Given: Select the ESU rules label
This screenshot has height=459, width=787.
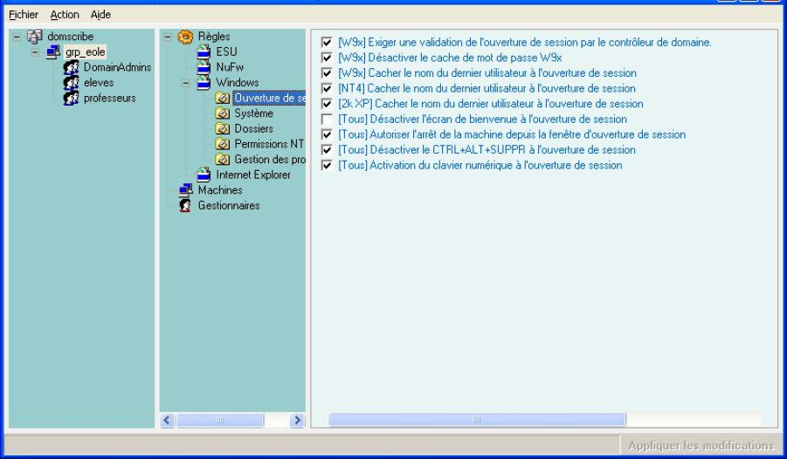Looking at the screenshot, I should (226, 51).
